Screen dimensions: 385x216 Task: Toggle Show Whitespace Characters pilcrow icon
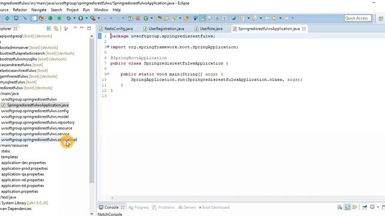click(x=224, y=18)
